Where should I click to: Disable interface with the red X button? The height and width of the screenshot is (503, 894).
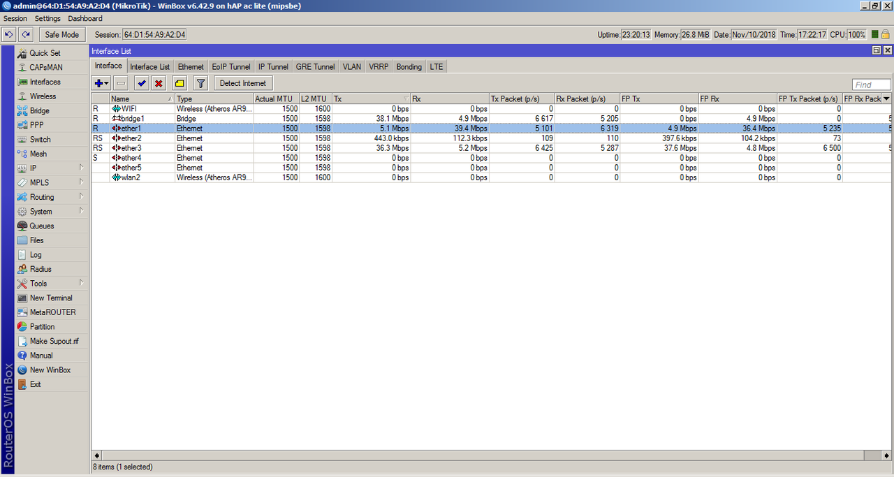(x=159, y=83)
